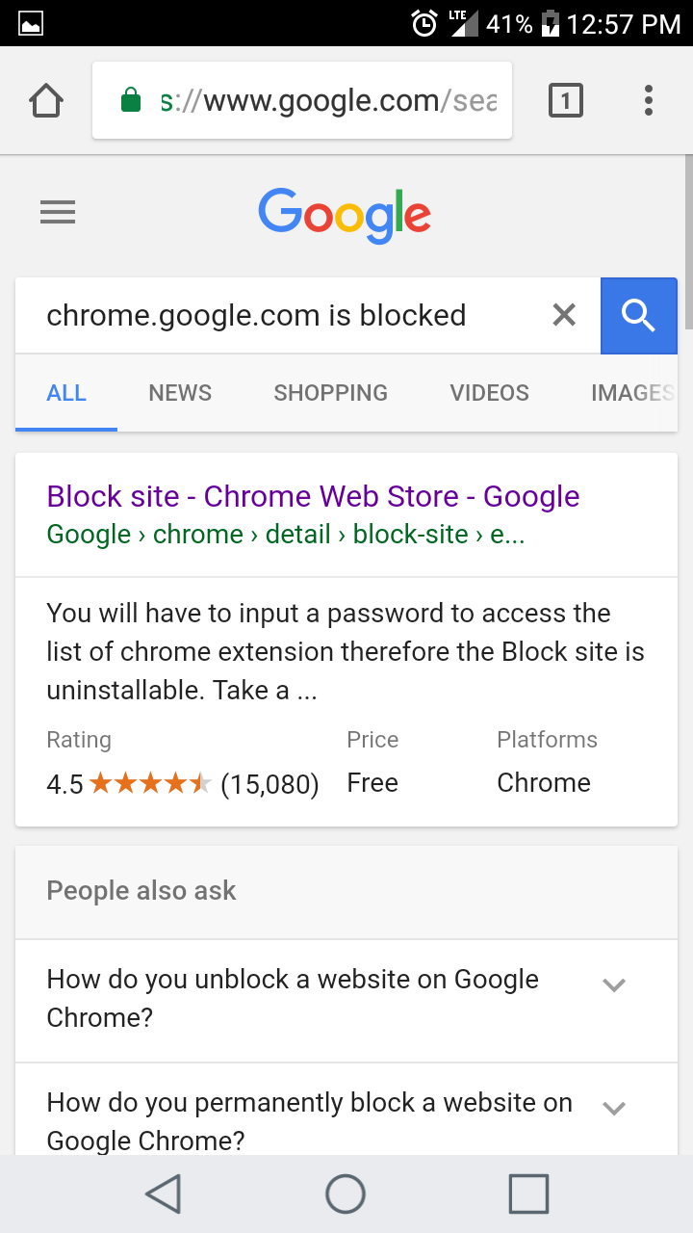Focus the Chrome address bar URL
This screenshot has width=693, height=1233.
329,100
